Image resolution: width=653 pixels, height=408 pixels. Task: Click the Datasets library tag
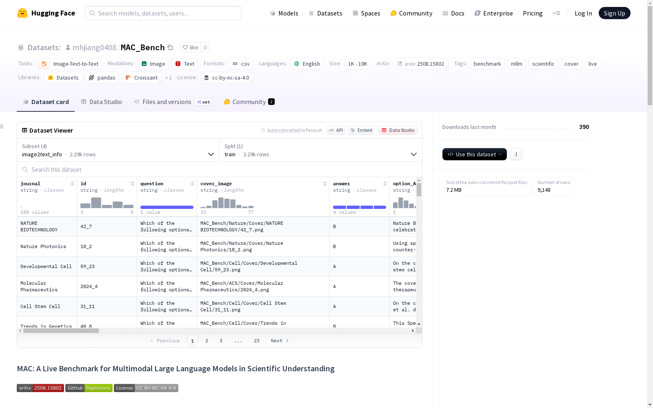pos(63,78)
